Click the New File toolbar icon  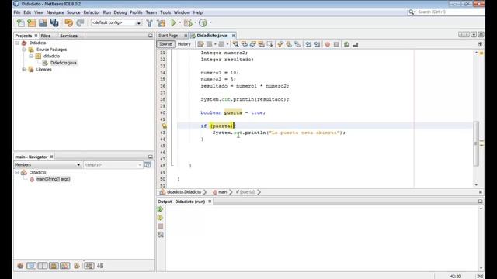pyautogui.click(x=21, y=22)
